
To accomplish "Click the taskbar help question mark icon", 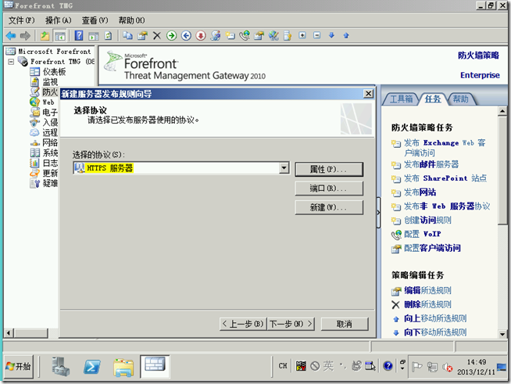I will (388, 366).
